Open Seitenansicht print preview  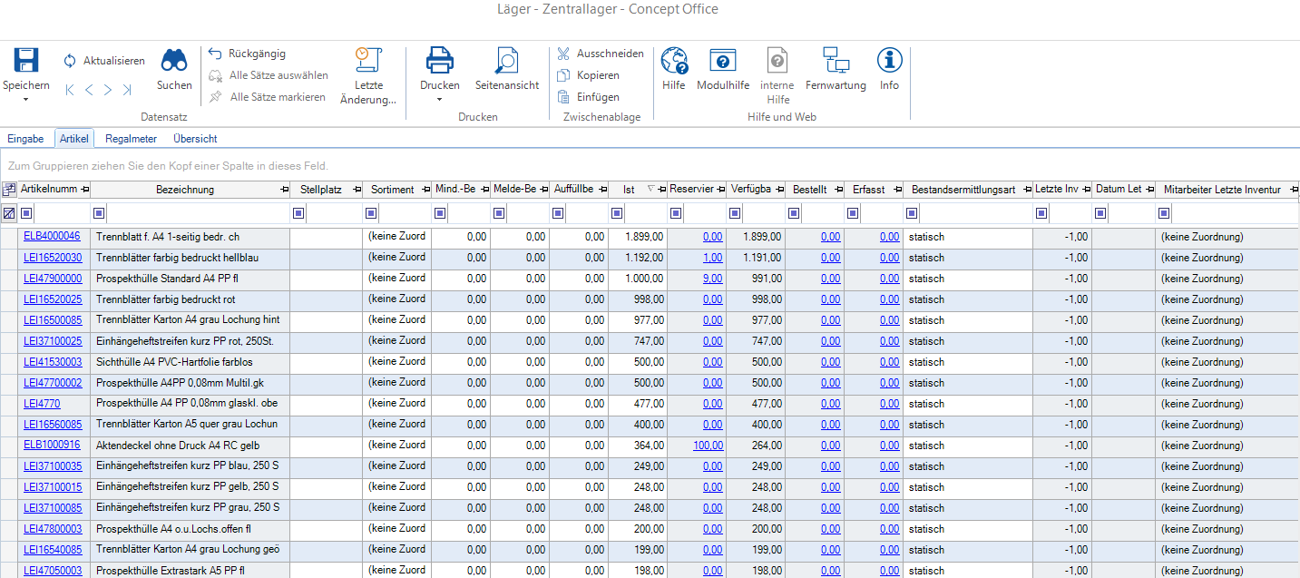coord(506,62)
